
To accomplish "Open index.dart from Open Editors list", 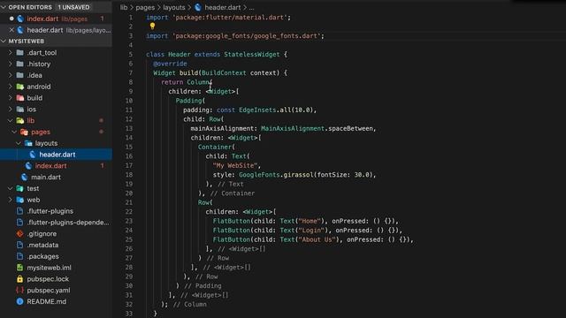I will pos(56,19).
